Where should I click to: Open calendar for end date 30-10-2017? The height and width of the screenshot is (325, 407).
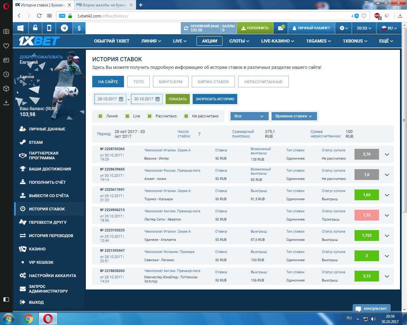pyautogui.click(x=157, y=99)
